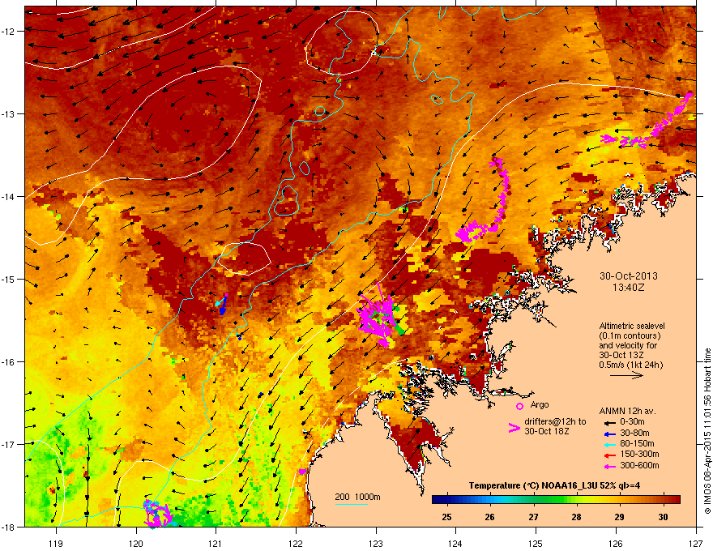Click the color bar tick label '26'
Image resolution: width=713 pixels, height=551 pixels.
(489, 517)
